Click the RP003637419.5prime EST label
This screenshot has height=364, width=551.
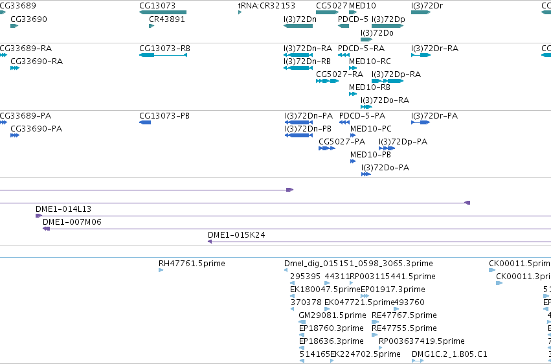tap(422, 342)
